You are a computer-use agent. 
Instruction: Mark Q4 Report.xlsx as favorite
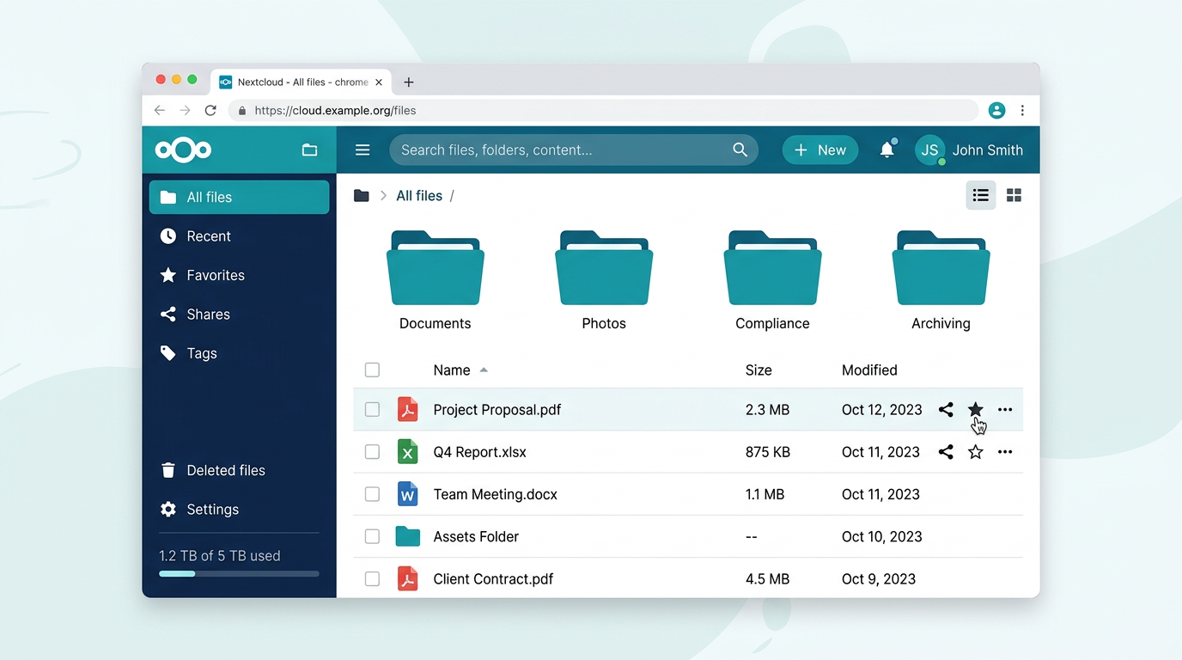pos(975,451)
